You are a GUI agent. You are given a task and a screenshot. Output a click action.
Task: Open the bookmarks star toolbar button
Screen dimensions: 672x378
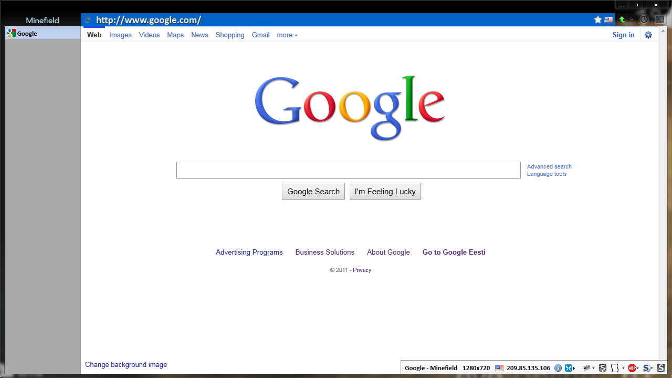click(660, 19)
